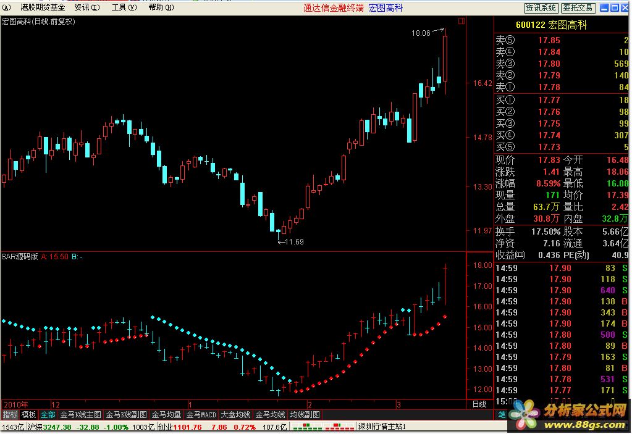Open the 工具(V) menu

(124, 7)
